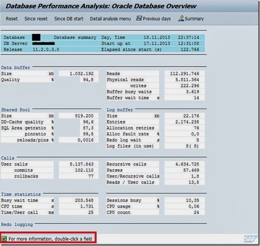Screen dimensions: 260x246
Task: Click the green status check icon
Action: 4,239
